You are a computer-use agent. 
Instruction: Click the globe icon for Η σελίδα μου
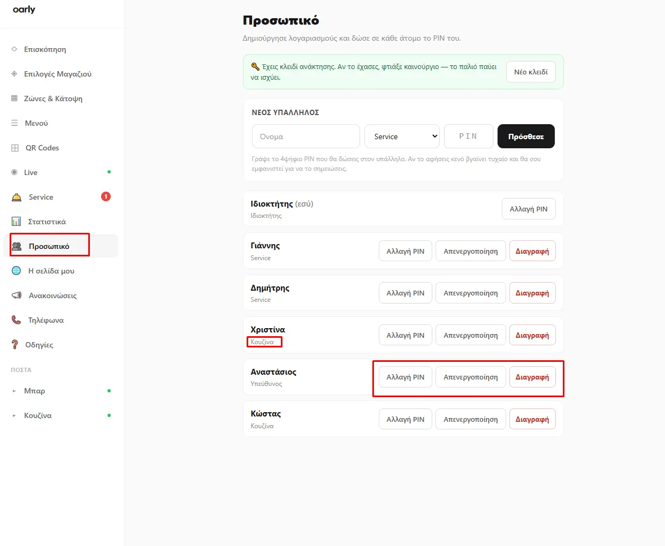[17, 271]
